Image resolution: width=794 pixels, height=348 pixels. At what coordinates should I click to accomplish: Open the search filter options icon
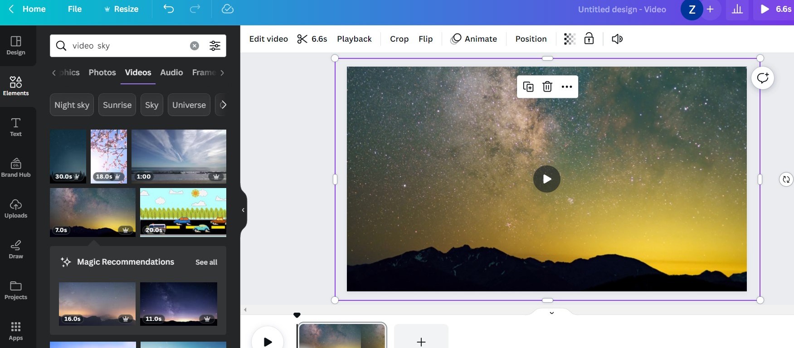click(x=215, y=46)
